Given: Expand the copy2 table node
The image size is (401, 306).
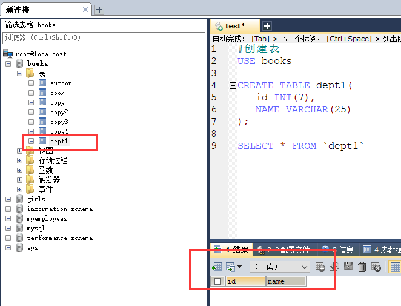Looking at the screenshot, I should pyautogui.click(x=31, y=112).
